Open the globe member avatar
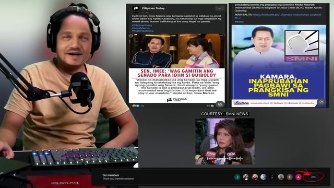The image size is (334, 188). (x=264, y=177)
